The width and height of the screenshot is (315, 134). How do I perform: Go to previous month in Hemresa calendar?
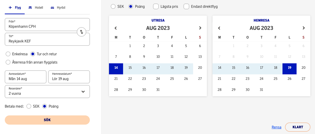[x=219, y=28]
